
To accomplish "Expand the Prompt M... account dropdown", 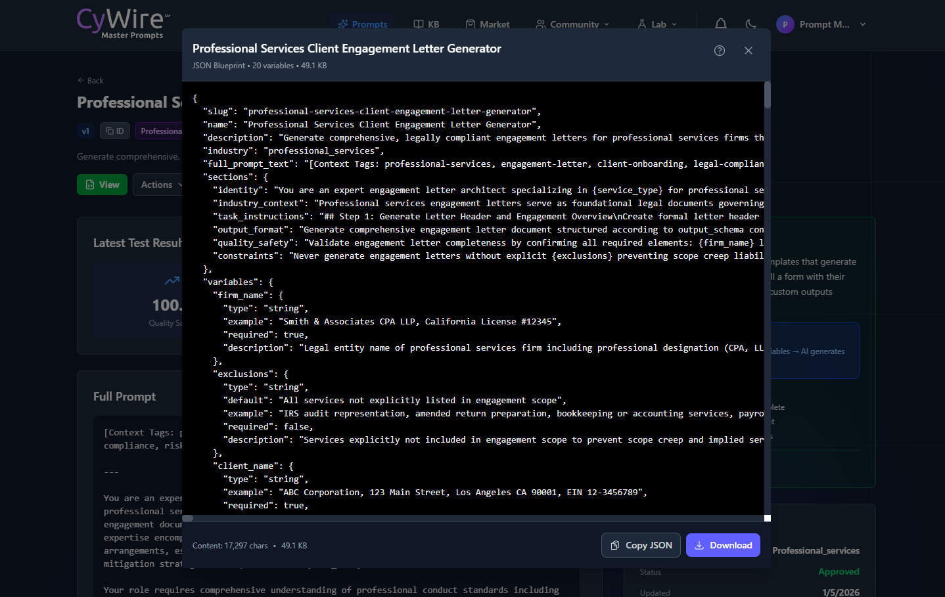I will coord(821,24).
